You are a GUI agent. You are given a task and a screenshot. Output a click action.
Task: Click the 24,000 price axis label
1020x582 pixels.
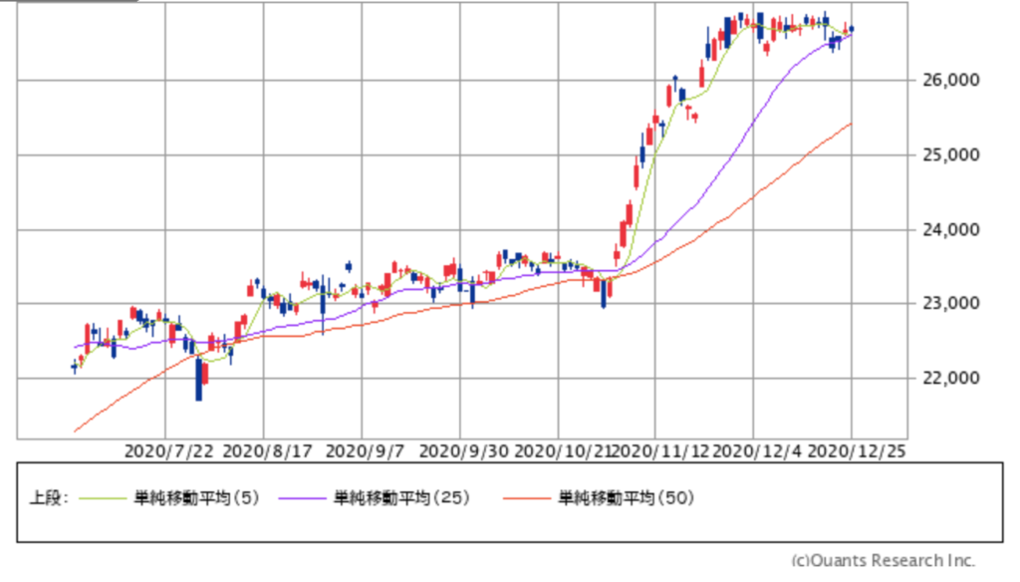coord(950,230)
